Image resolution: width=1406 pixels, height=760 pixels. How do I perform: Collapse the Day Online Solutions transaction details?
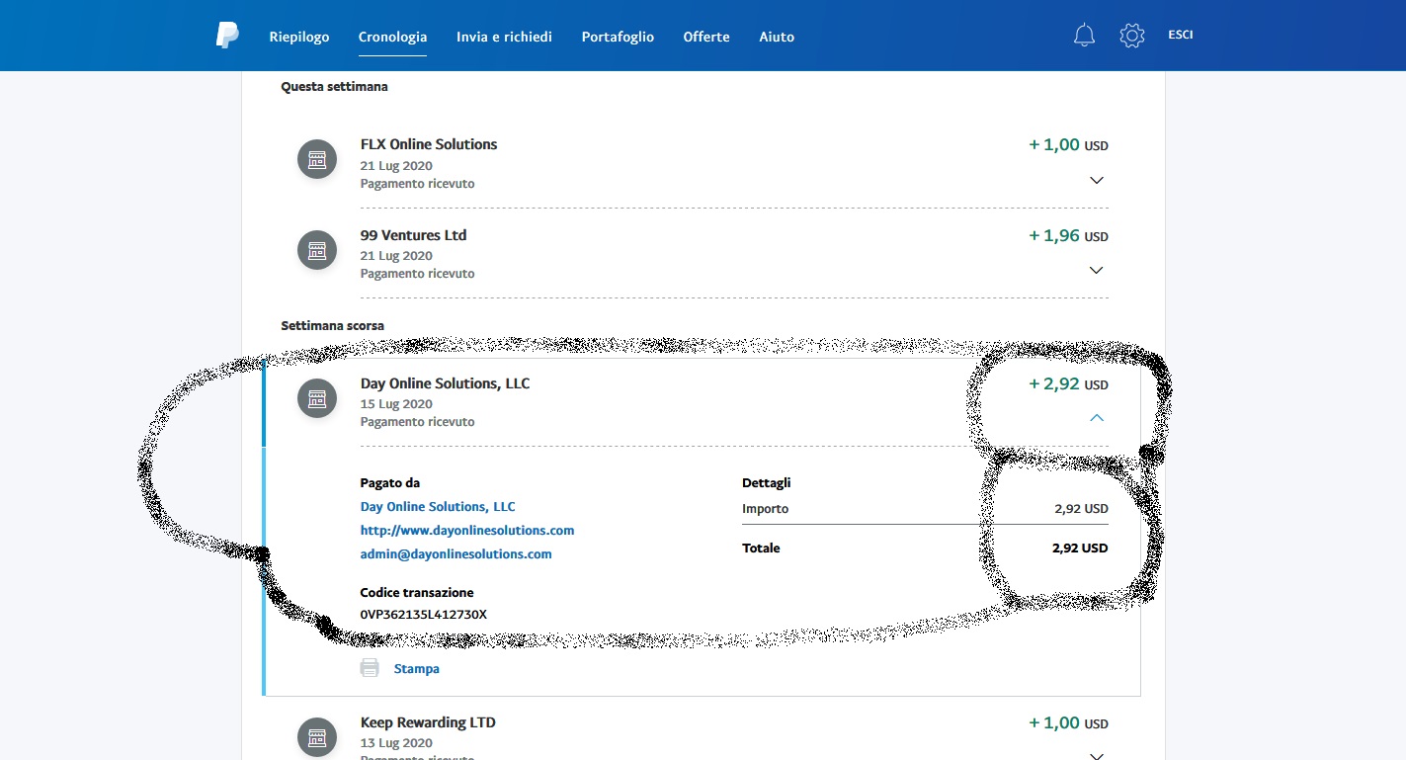(x=1096, y=418)
